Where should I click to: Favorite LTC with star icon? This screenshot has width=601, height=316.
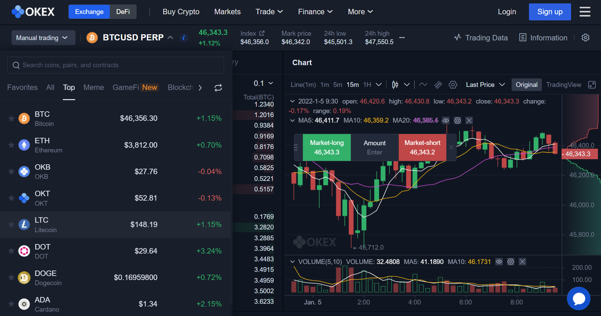click(11, 224)
